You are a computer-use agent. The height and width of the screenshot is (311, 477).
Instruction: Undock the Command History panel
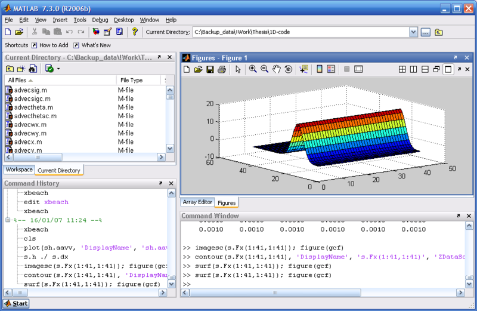[160, 183]
